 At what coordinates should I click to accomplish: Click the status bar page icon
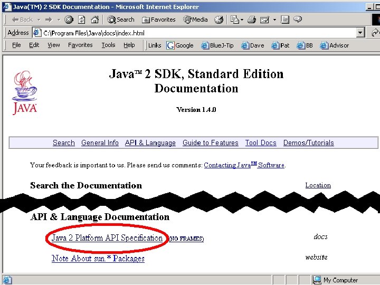(7, 280)
